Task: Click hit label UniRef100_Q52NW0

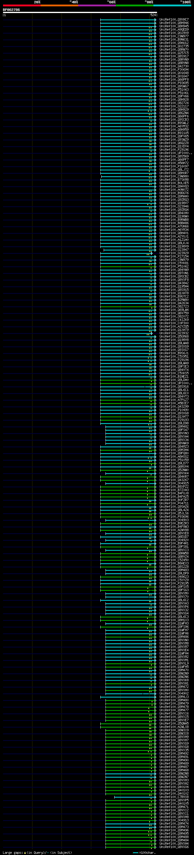Action: 174,470
